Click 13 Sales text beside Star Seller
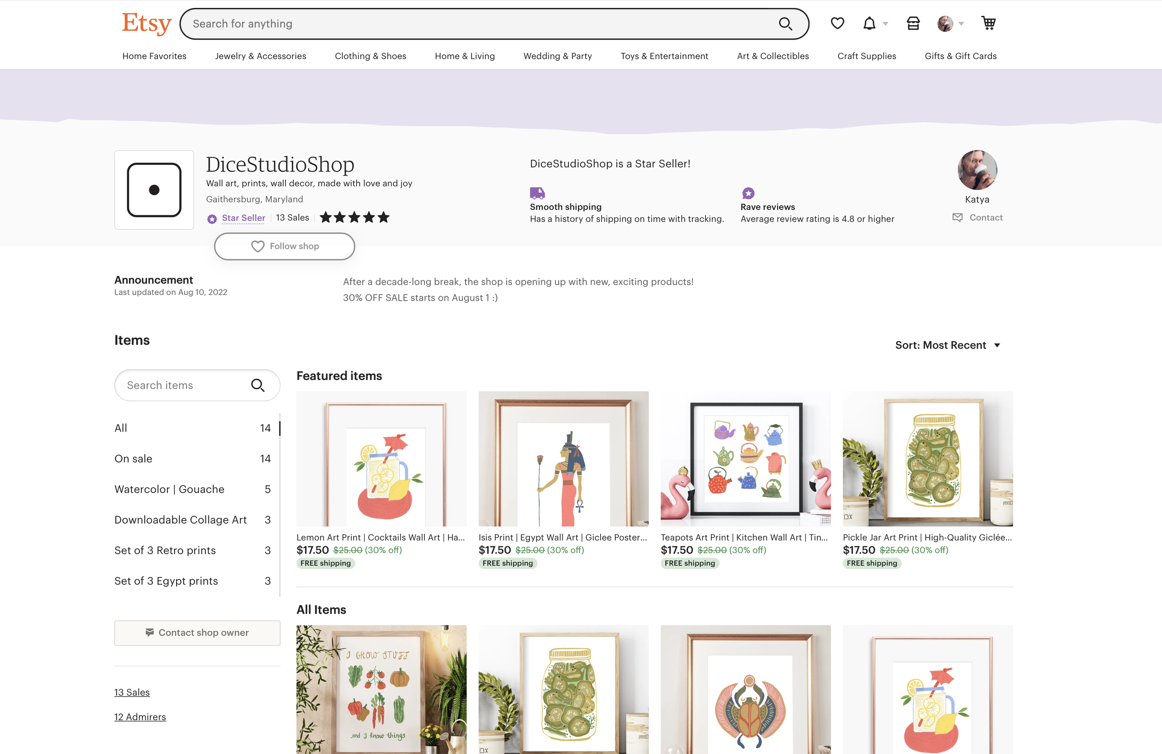Screen dimensions: 1162x754 [x=292, y=218]
